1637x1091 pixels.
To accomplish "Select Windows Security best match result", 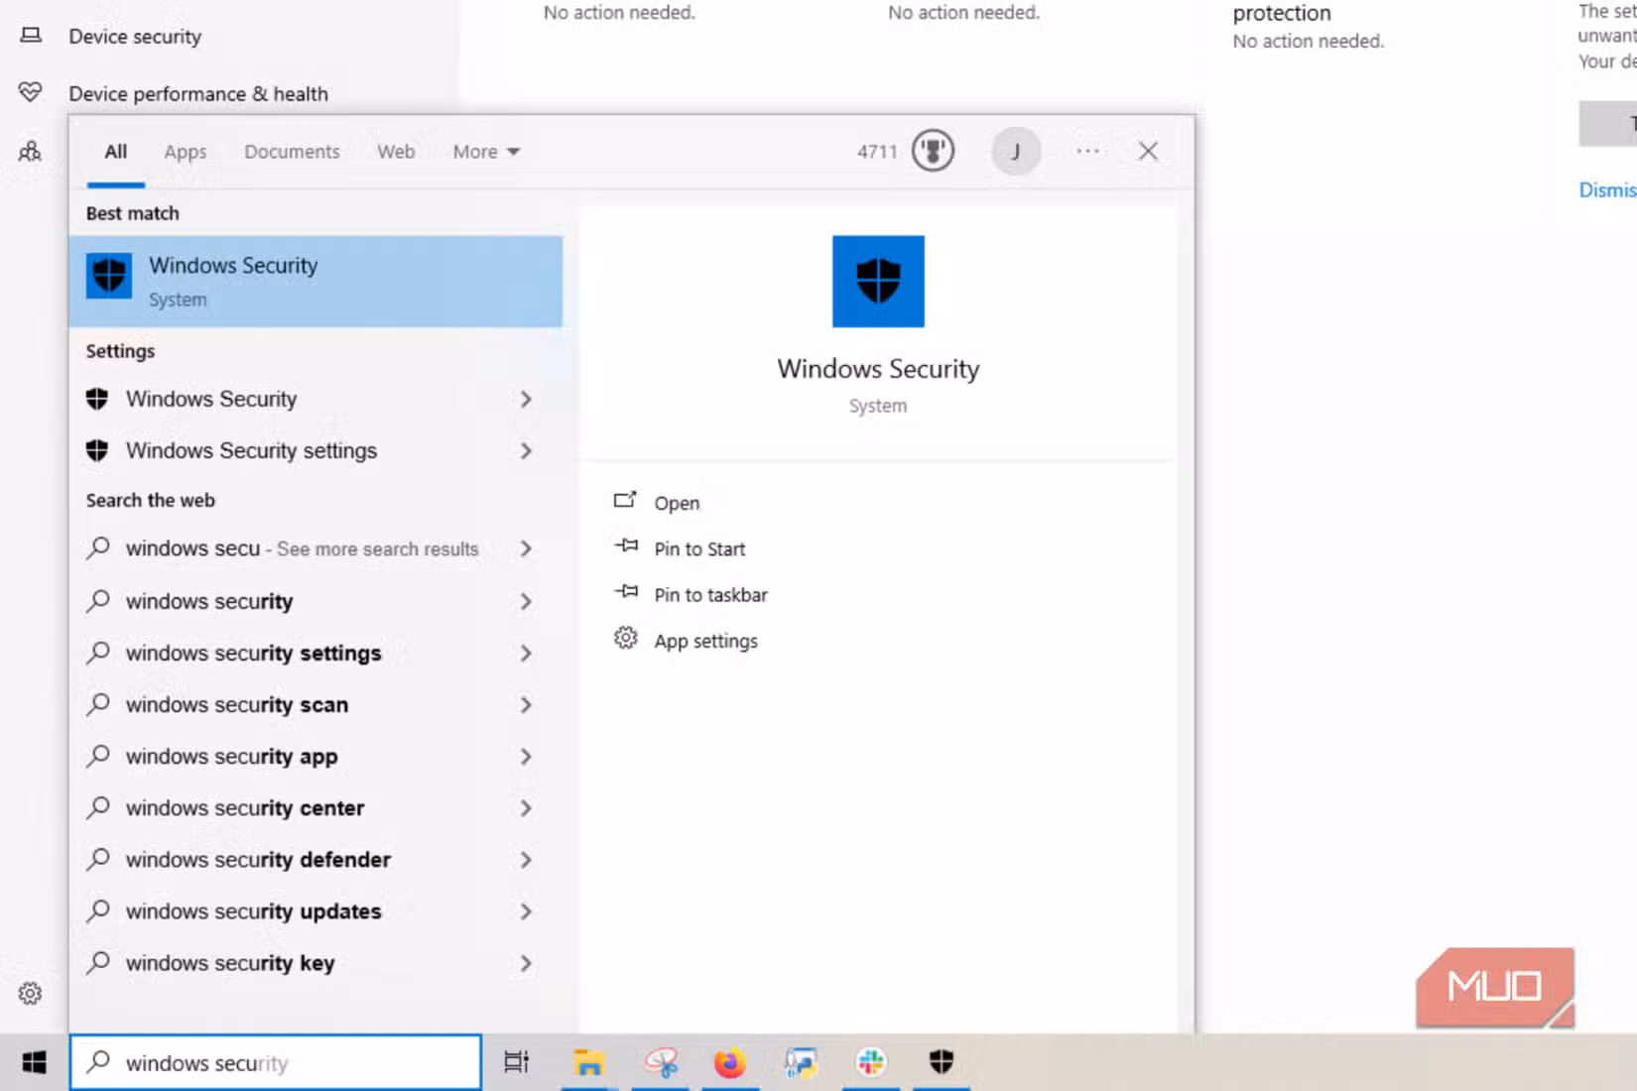I will coord(315,282).
